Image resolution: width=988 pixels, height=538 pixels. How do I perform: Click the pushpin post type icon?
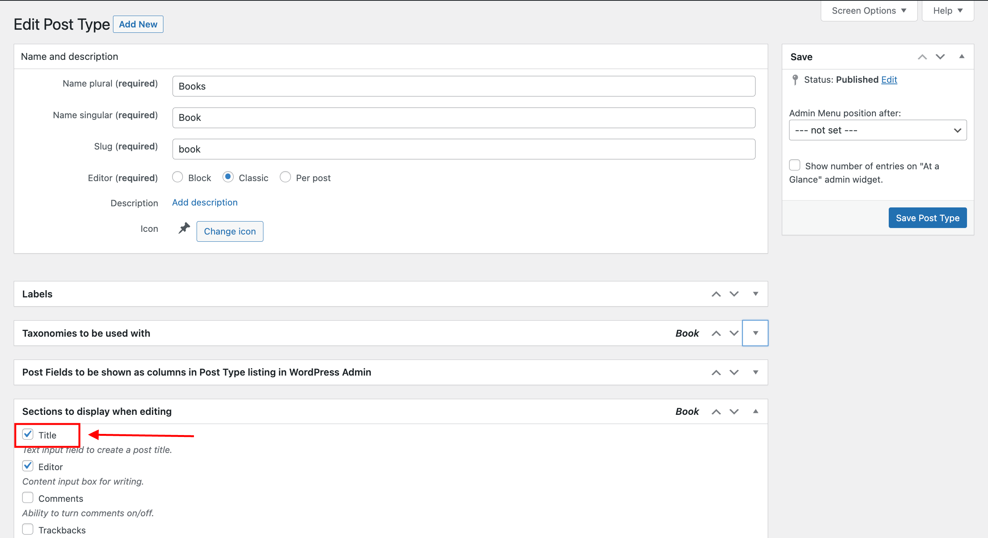coord(184,228)
